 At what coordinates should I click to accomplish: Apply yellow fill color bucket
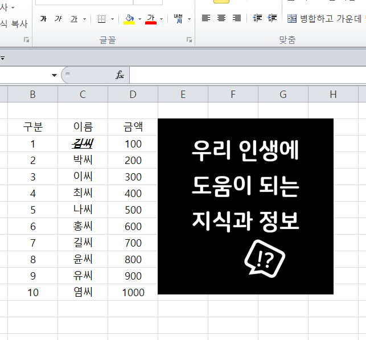click(129, 19)
